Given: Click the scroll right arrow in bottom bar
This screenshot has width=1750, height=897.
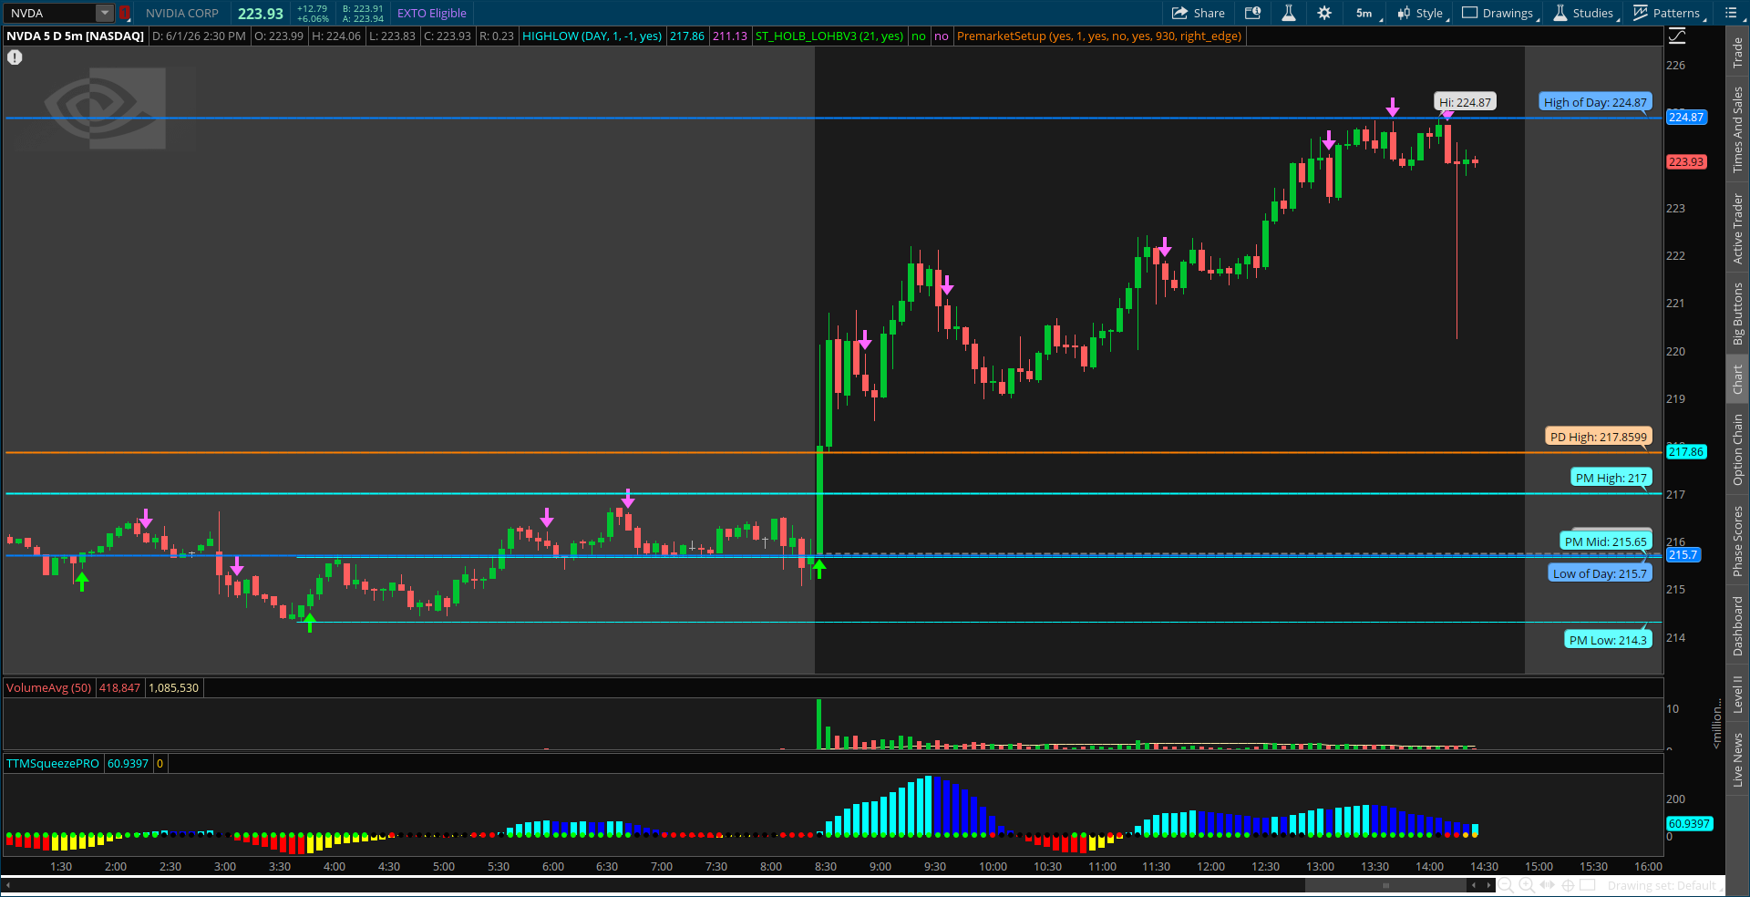Looking at the screenshot, I should (x=1489, y=885).
